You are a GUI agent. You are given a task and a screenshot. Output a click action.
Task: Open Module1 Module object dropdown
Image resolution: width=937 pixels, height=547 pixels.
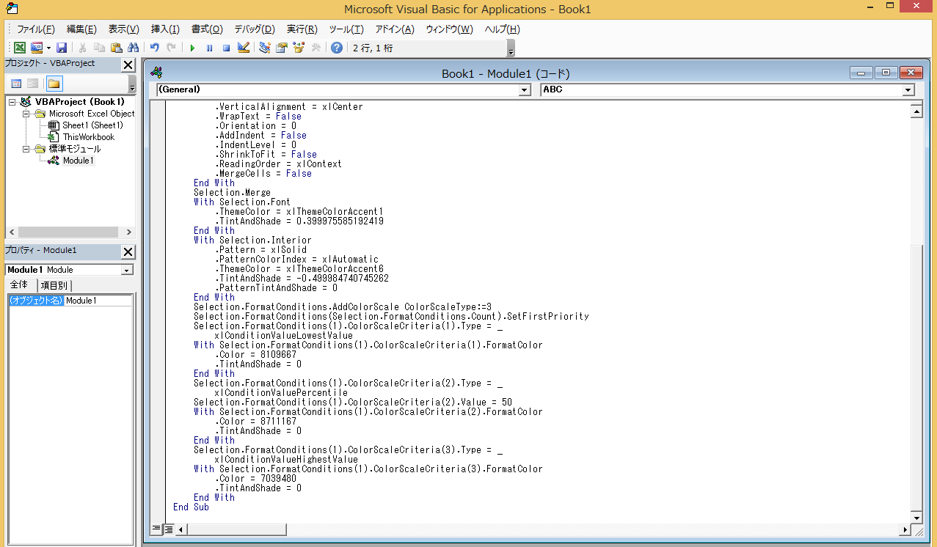coord(128,270)
